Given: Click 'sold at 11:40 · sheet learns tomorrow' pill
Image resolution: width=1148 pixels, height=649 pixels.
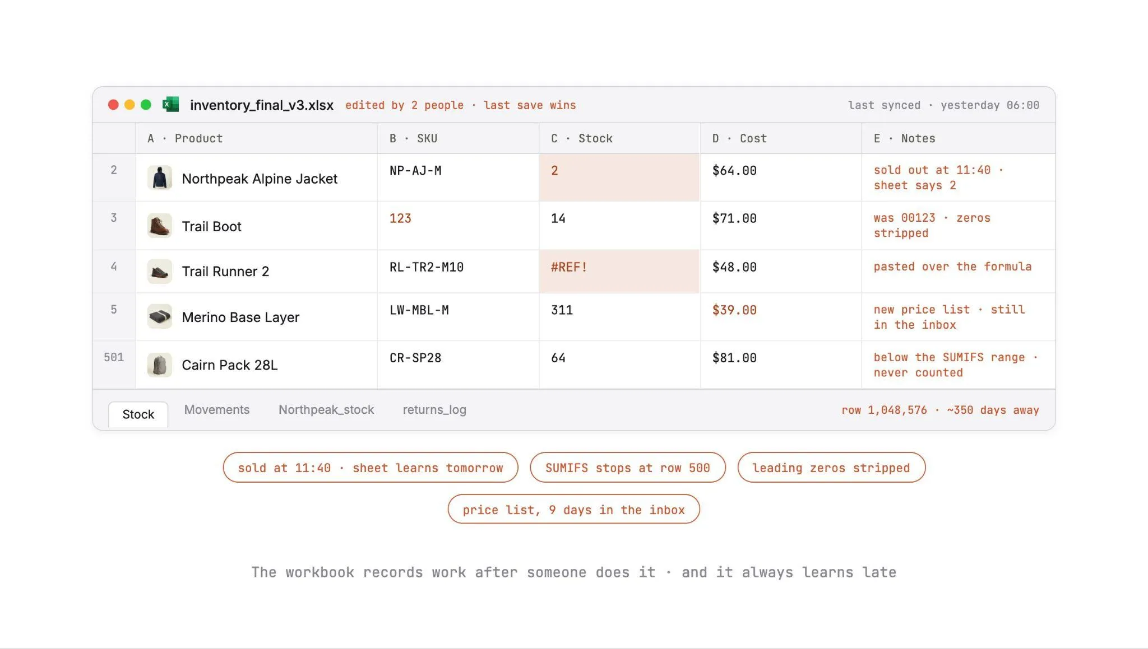Looking at the screenshot, I should click(x=371, y=468).
